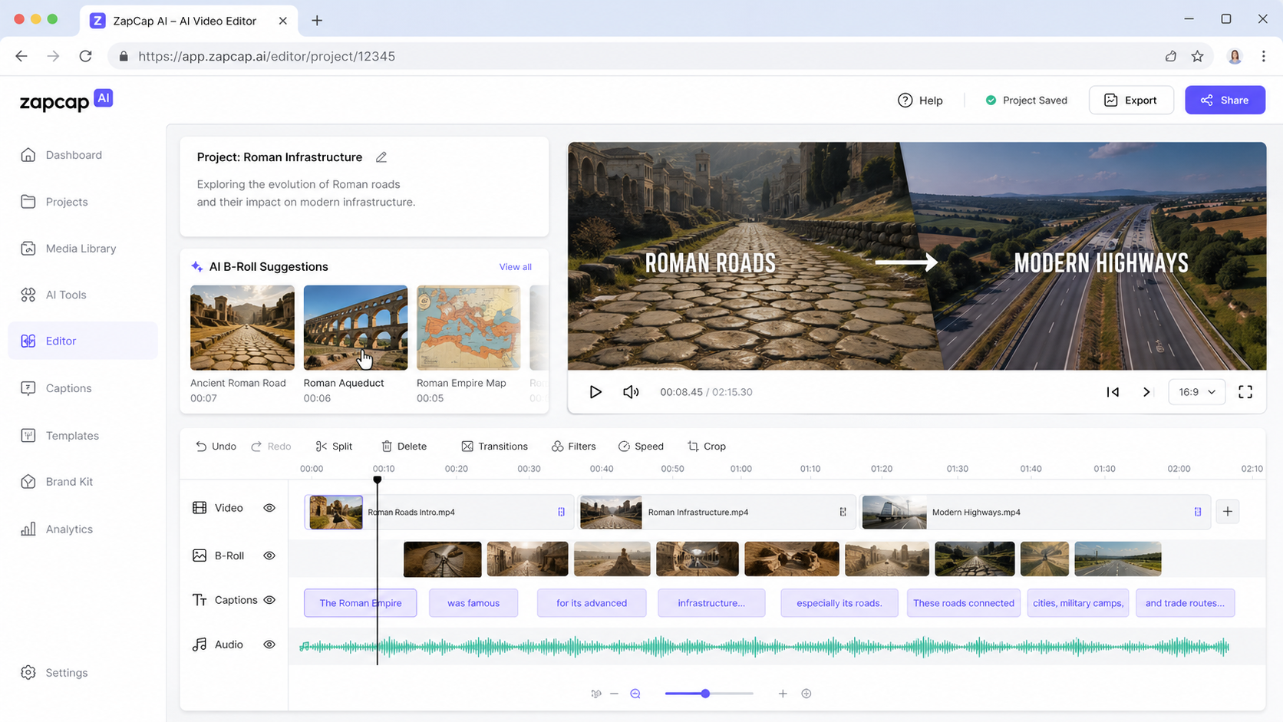Enter fullscreen preview mode
Viewport: 1283px width, 722px height.
click(x=1245, y=392)
